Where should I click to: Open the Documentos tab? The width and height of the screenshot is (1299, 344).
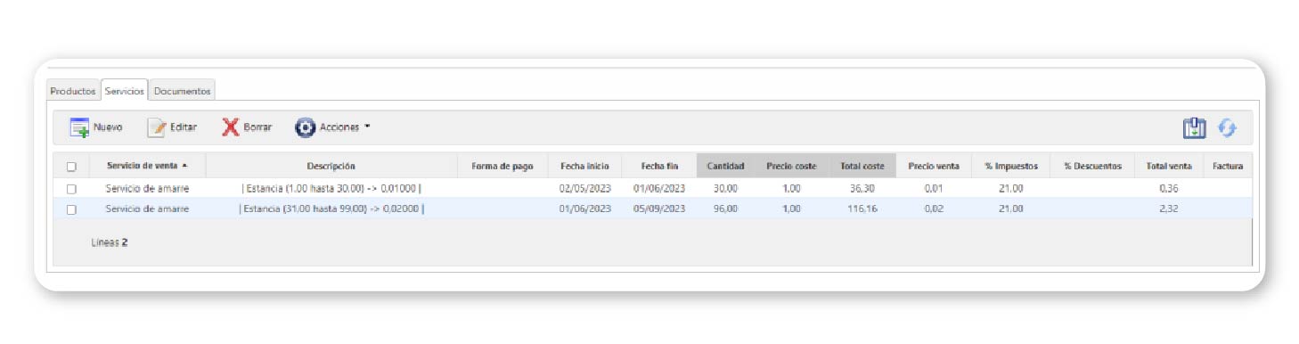[x=182, y=91]
